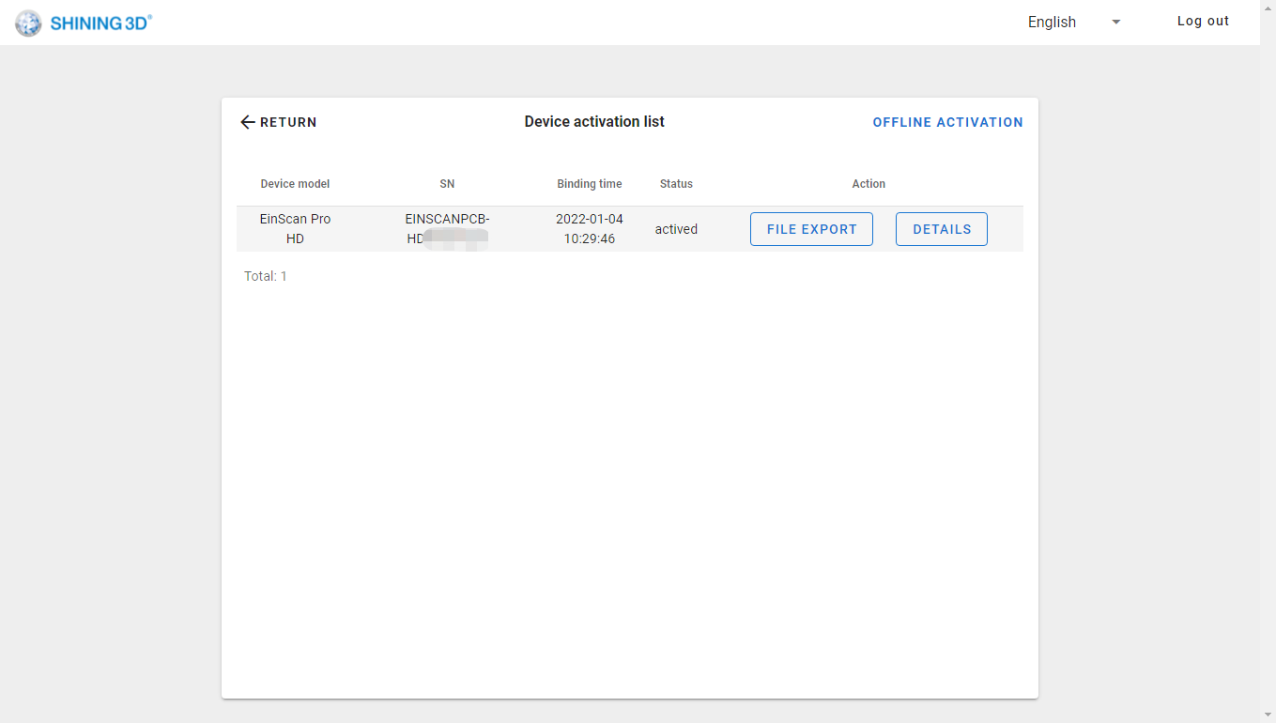Click the language dropdown arrow

tap(1115, 22)
